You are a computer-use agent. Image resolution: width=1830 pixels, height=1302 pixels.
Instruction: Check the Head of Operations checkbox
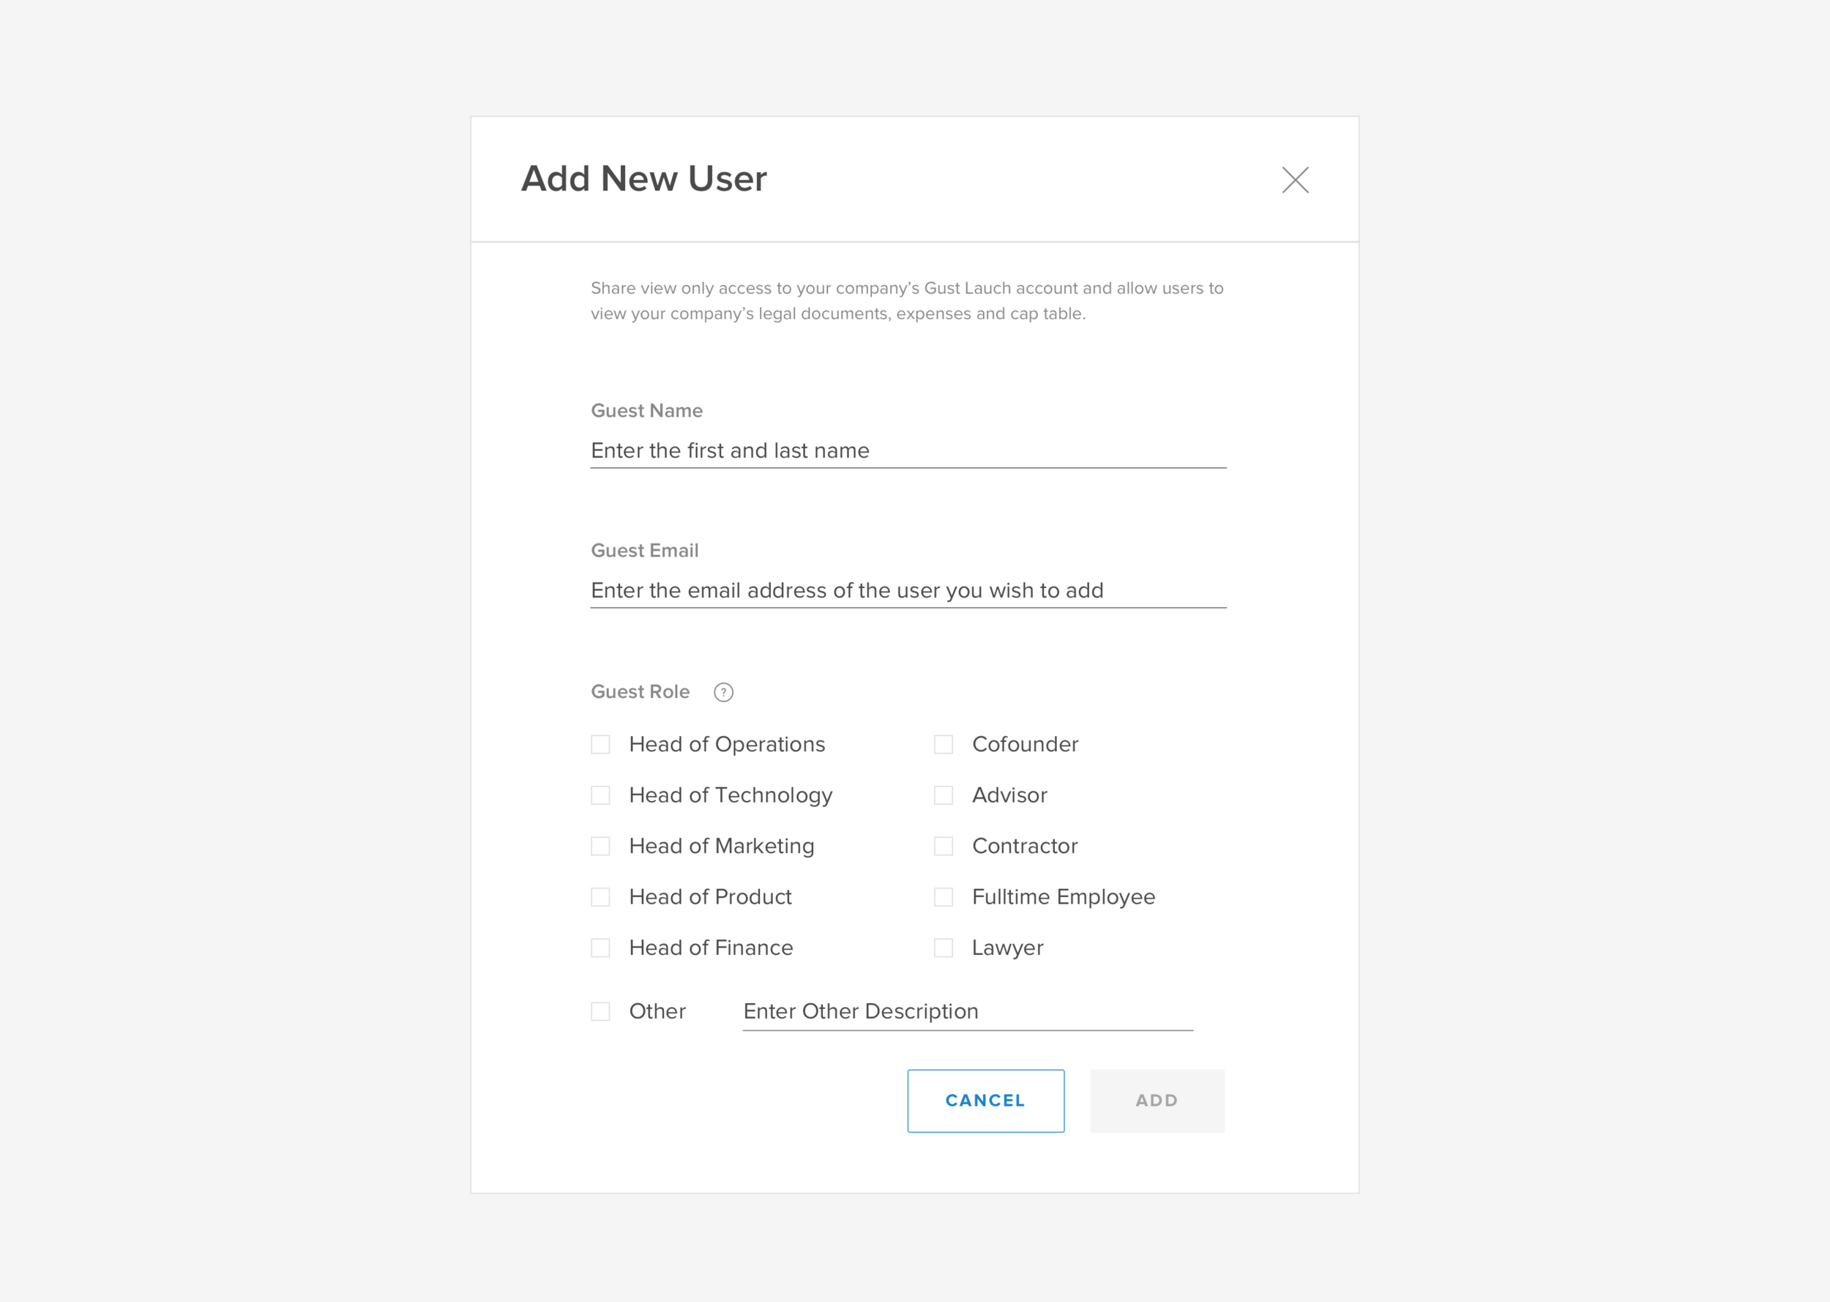tap(600, 744)
